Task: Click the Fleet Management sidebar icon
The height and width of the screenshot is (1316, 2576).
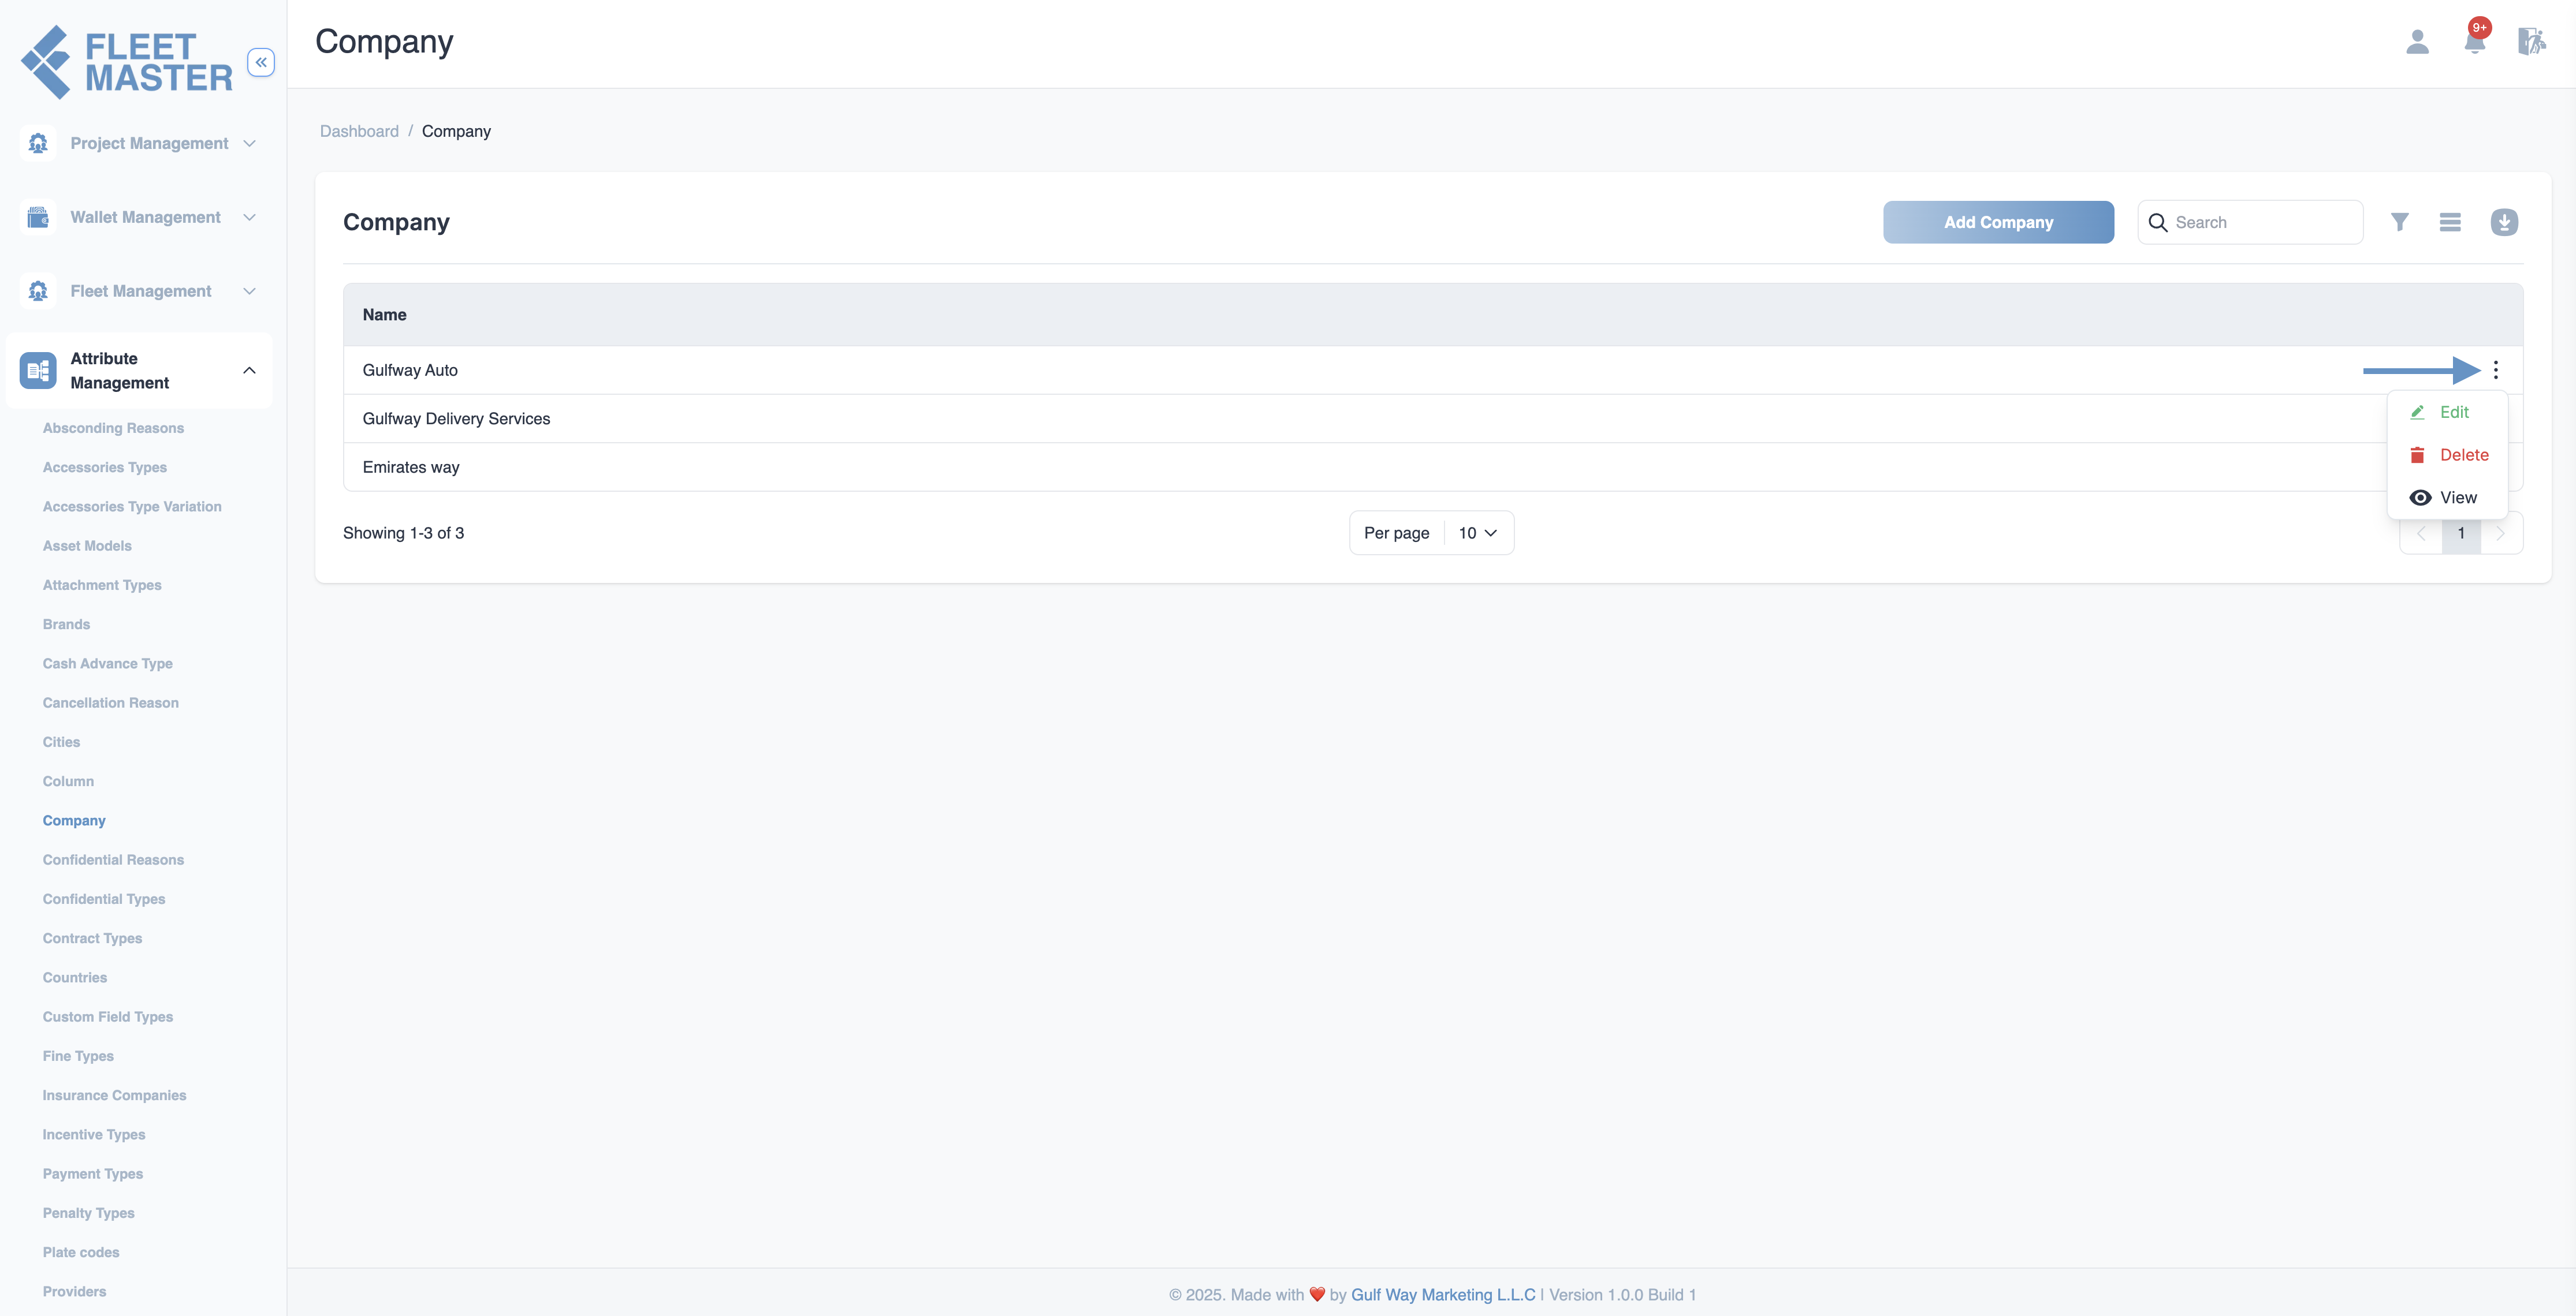Action: tap(38, 291)
